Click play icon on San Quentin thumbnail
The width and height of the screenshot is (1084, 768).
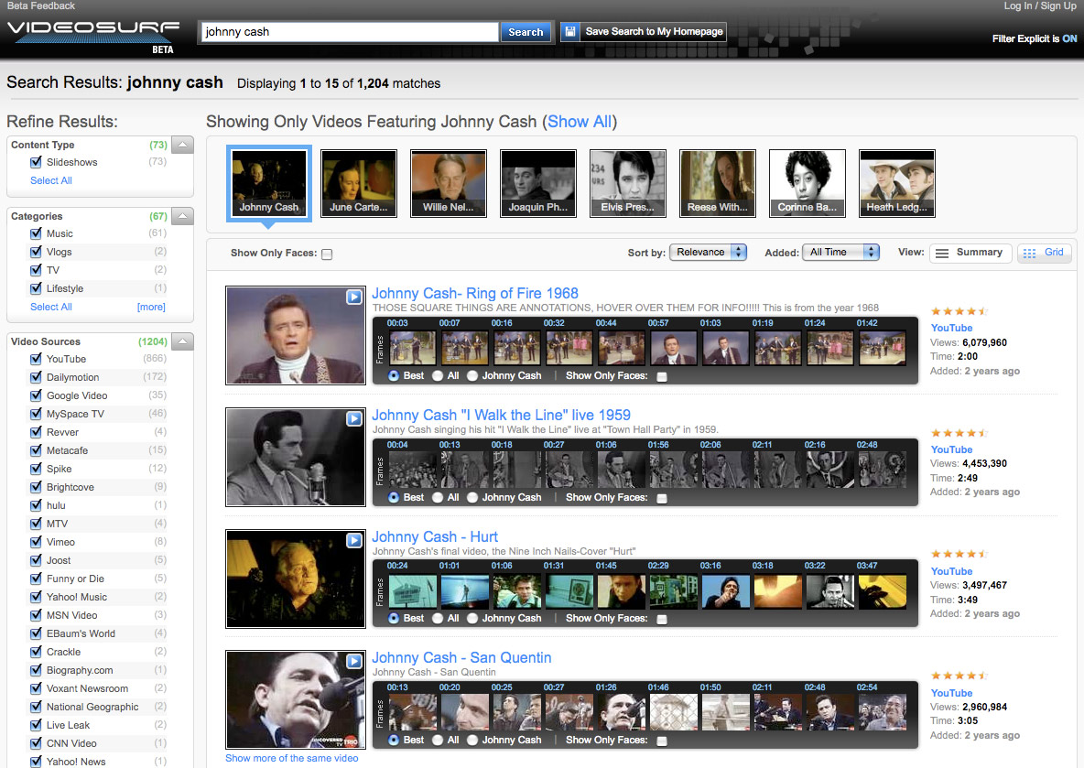(354, 662)
